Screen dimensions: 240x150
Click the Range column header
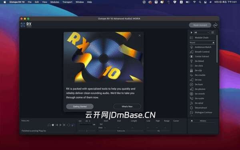167,121
